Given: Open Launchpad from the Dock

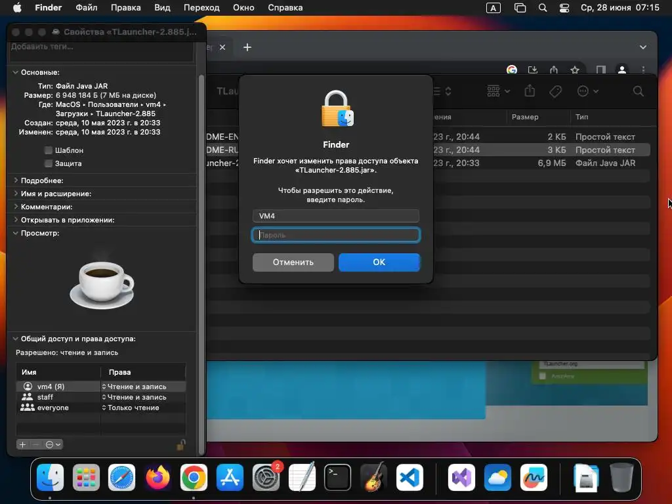Looking at the screenshot, I should (86, 477).
